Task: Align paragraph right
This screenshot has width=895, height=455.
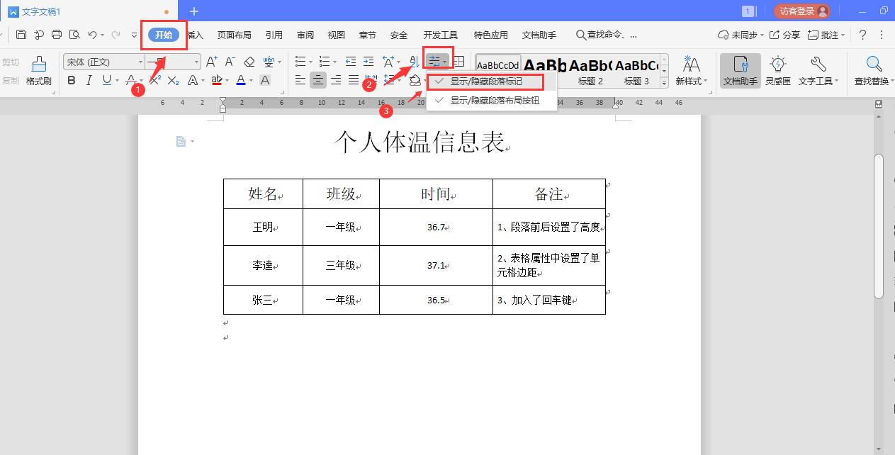Action: pos(336,80)
